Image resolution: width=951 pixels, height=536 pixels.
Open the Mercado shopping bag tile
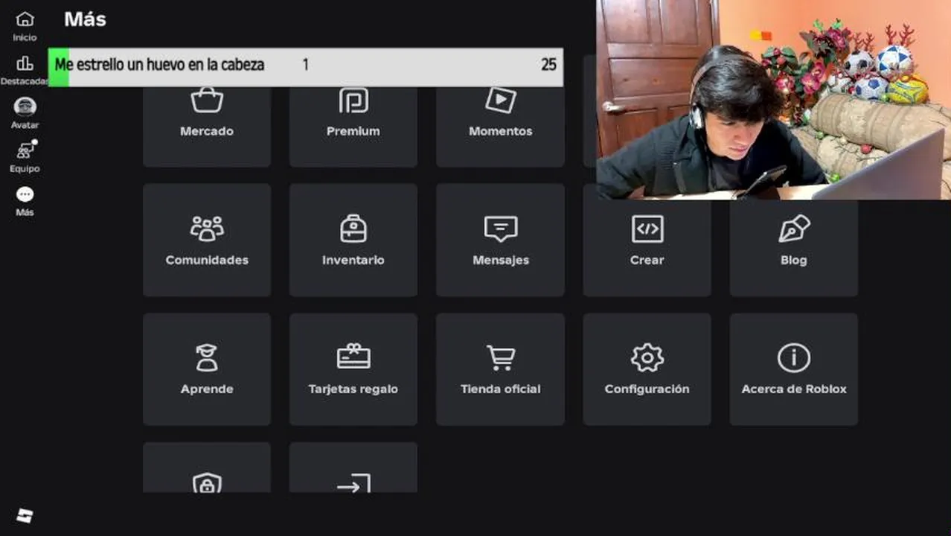pyautogui.click(x=207, y=126)
